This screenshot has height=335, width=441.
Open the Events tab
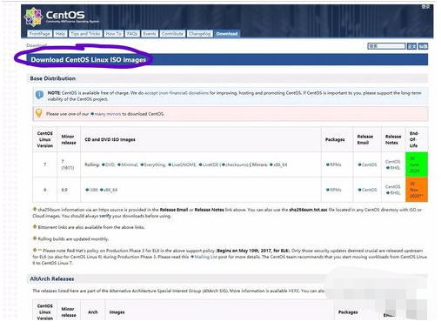pyautogui.click(x=150, y=34)
